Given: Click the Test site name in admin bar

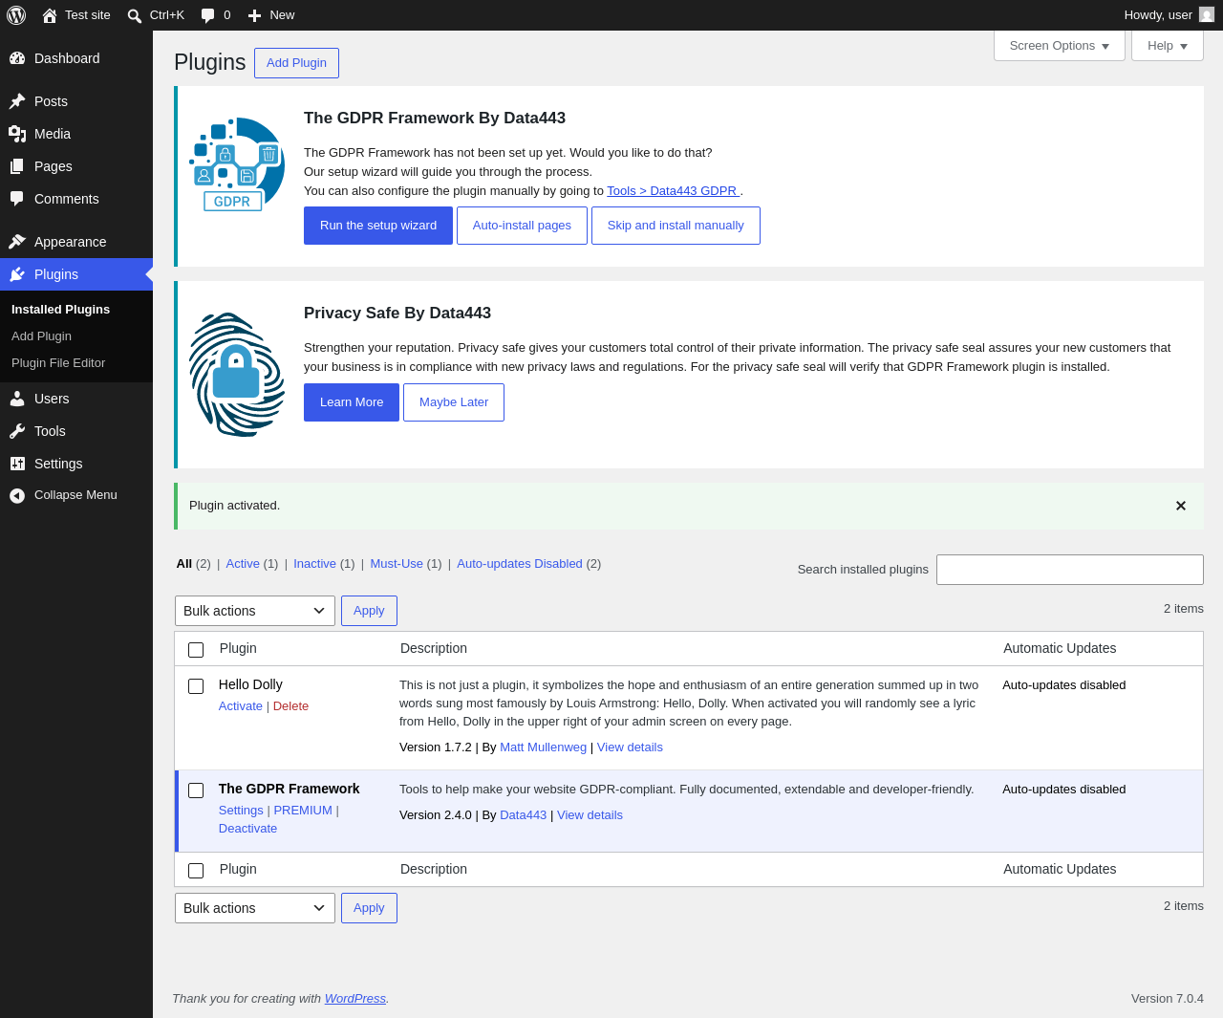Looking at the screenshot, I should [88, 15].
